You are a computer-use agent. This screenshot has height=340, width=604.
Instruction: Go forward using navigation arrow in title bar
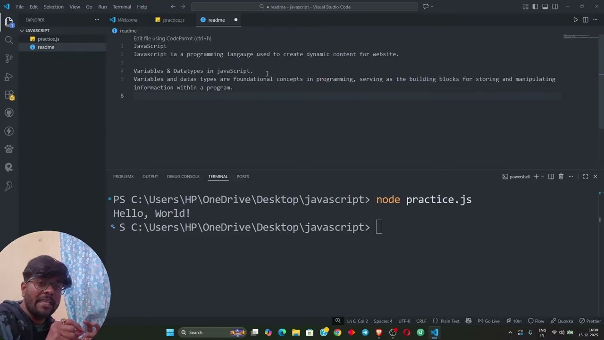point(183,7)
